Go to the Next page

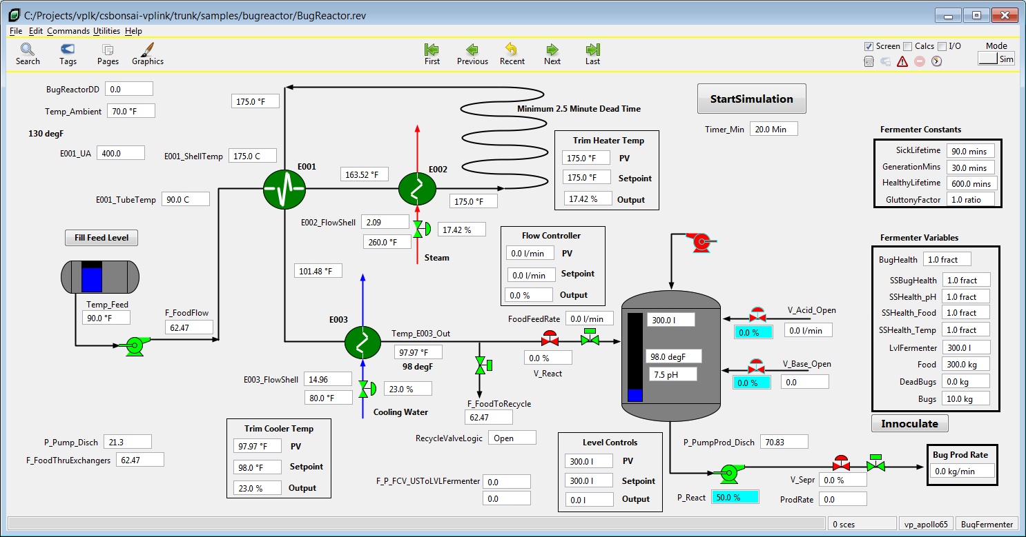click(x=552, y=54)
